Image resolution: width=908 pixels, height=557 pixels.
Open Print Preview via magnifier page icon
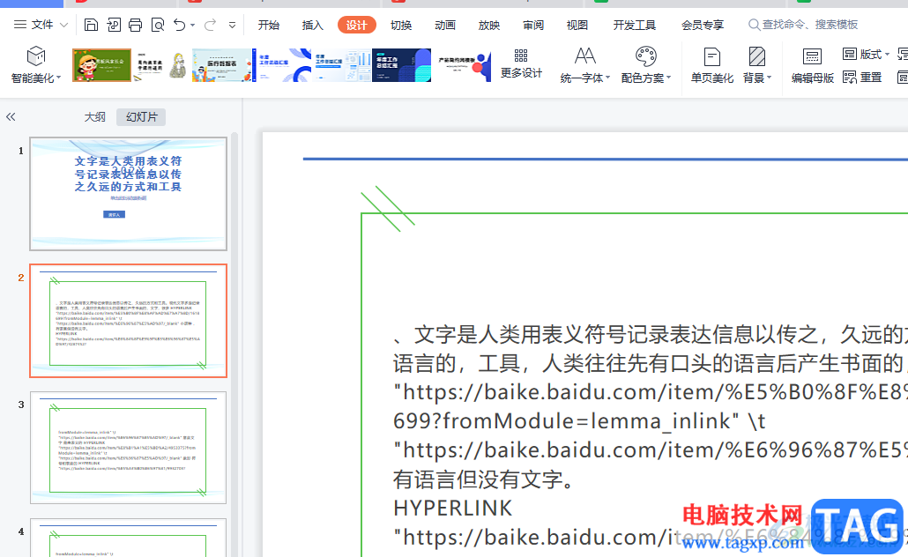point(158,25)
